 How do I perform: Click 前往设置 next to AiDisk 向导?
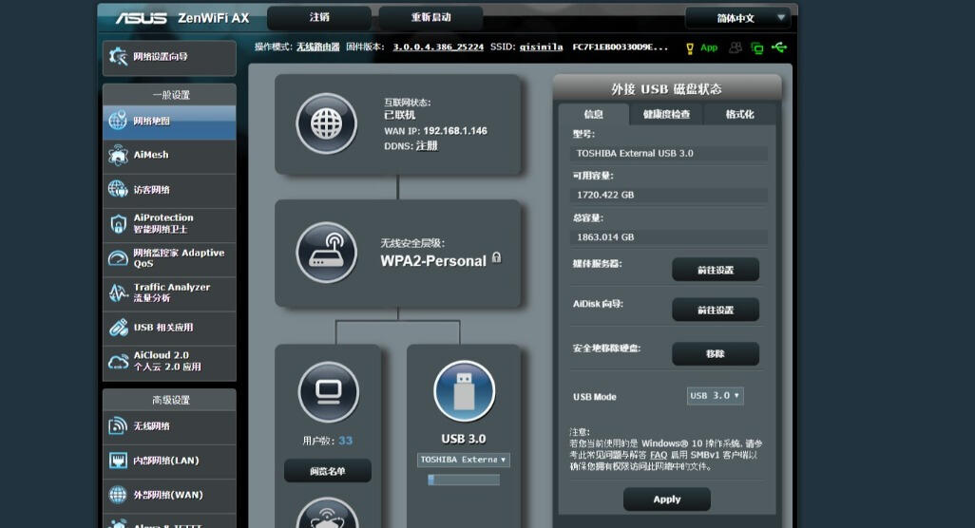point(715,310)
